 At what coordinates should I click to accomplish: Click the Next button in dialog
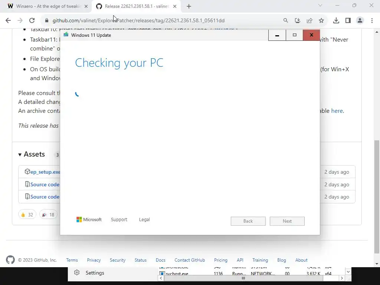pyautogui.click(x=287, y=221)
